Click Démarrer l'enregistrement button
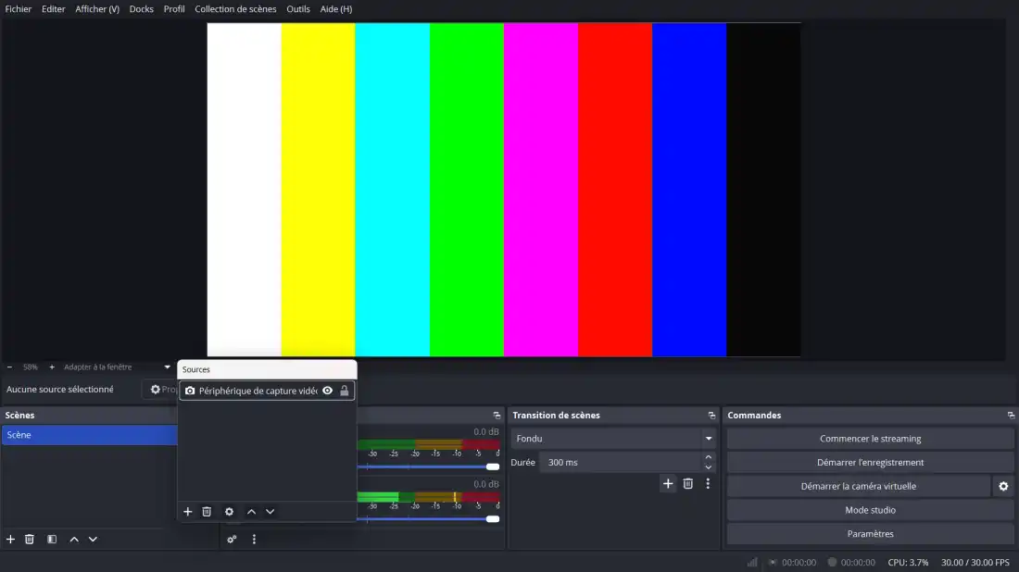 [870, 462]
